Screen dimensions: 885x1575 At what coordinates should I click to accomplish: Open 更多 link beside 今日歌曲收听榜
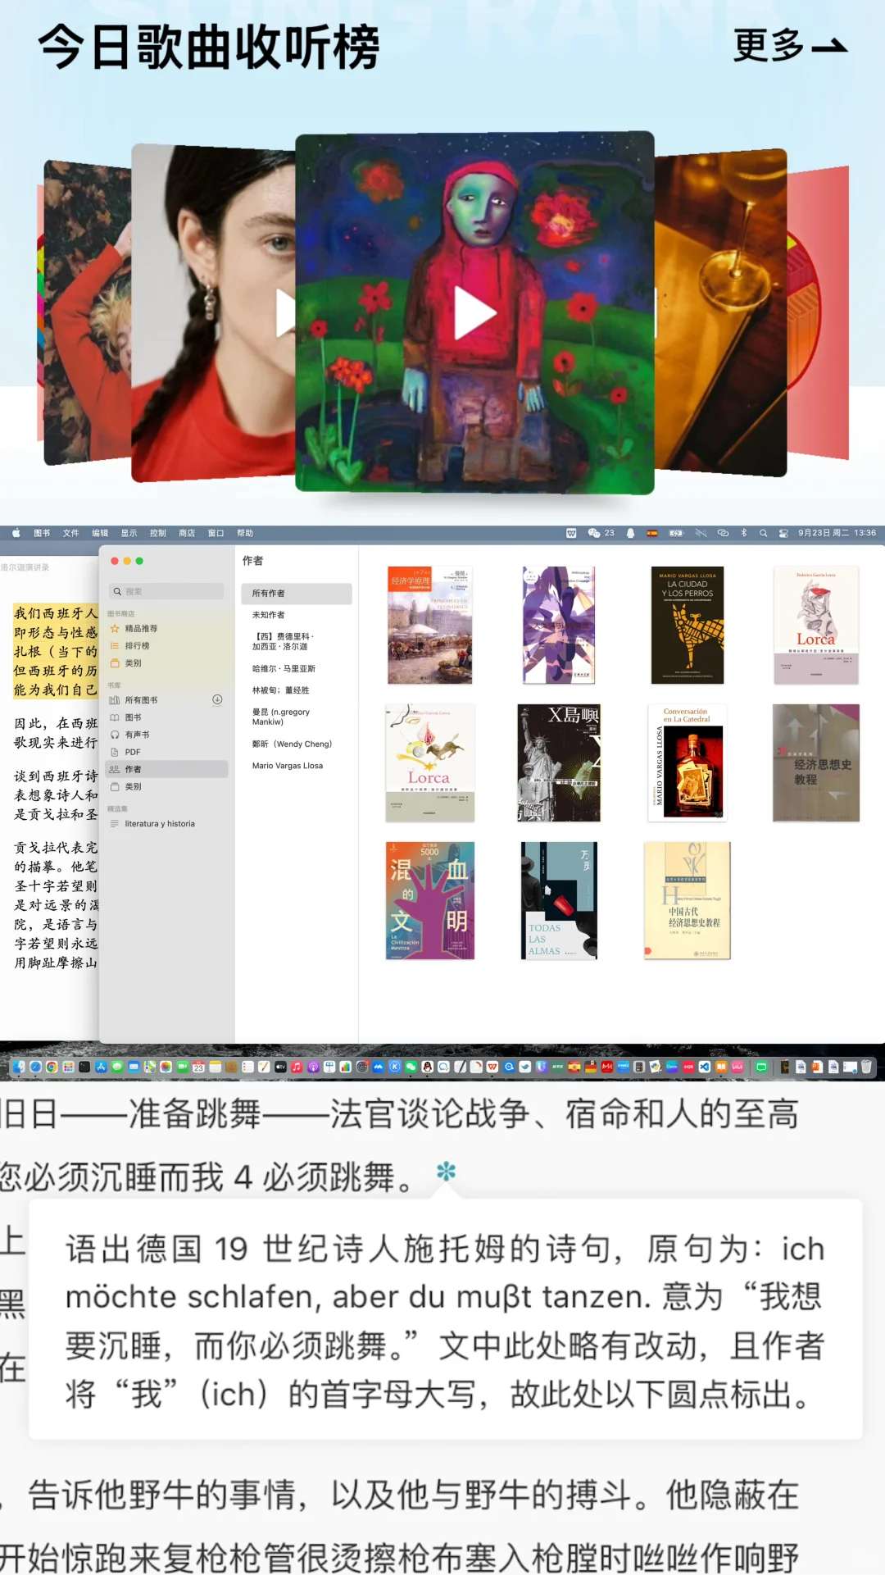[x=790, y=46]
